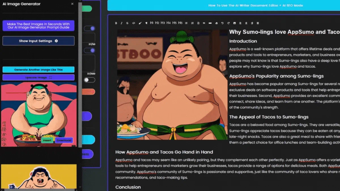Image resolution: width=340 pixels, height=191 pixels.
Task: Apply Heading 1 style (H1)
Action: [152, 23]
